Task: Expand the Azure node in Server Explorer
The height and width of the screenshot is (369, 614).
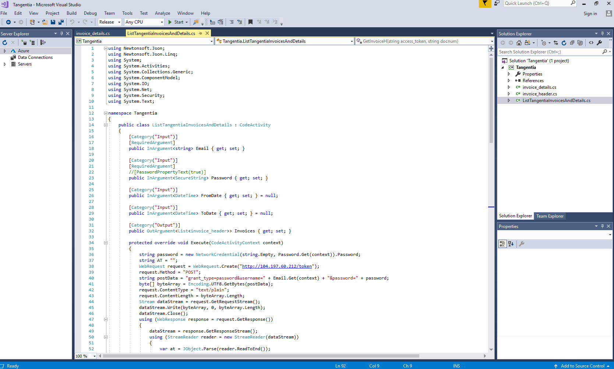Action: (5, 51)
